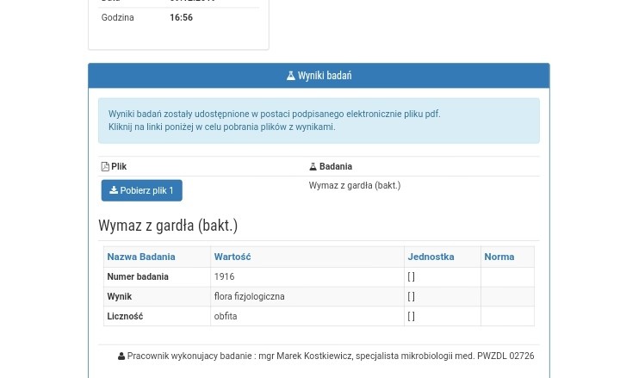Click the Wartość column header
The width and height of the screenshot is (620, 378).
(232, 257)
